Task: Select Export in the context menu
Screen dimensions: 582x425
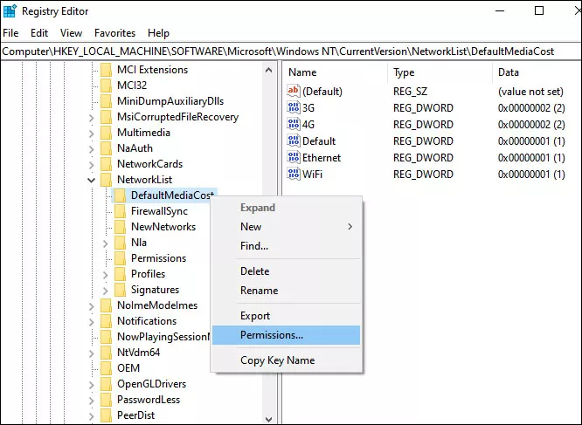Action: (286, 316)
